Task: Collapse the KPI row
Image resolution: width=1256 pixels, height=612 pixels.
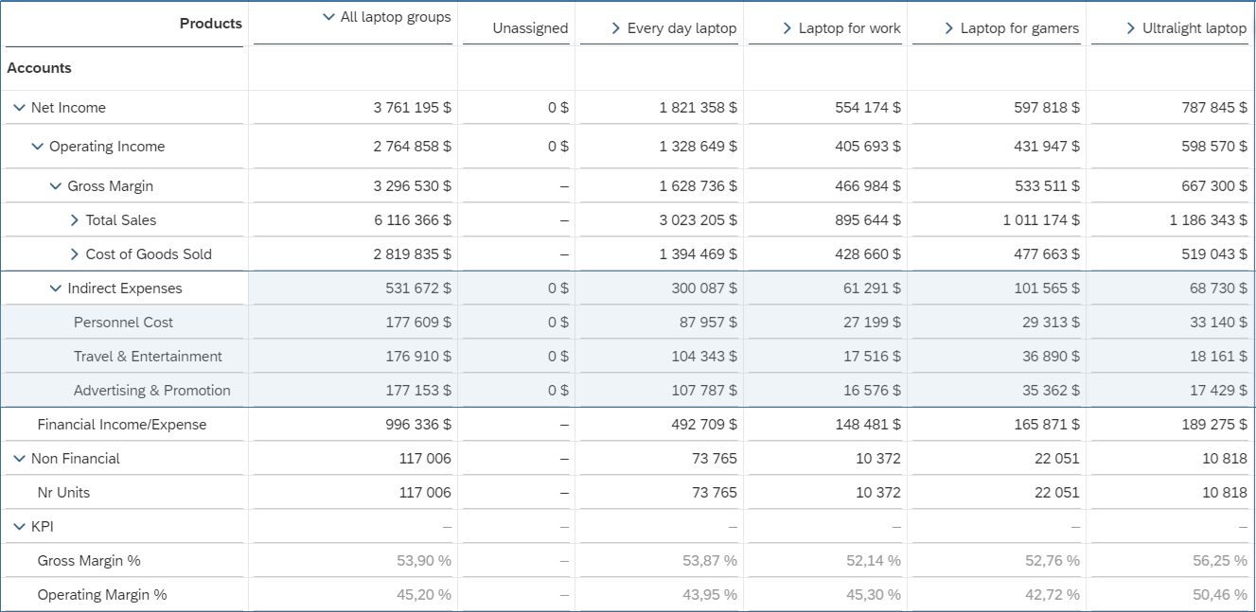Action: pyautogui.click(x=19, y=527)
